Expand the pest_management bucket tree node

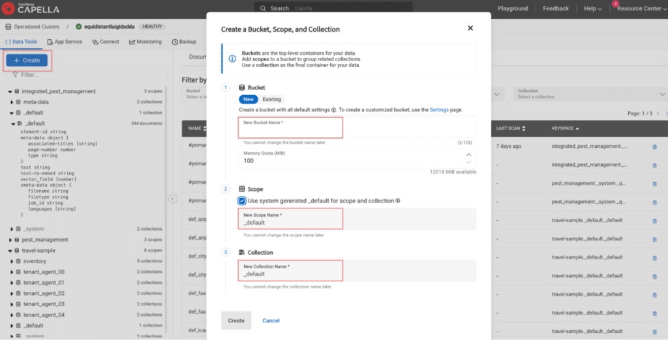tap(10, 240)
